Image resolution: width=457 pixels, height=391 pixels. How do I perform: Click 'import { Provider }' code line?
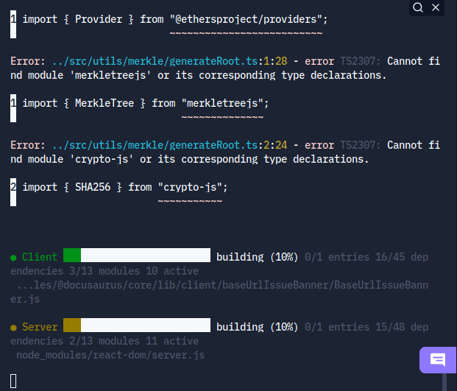tap(175, 19)
